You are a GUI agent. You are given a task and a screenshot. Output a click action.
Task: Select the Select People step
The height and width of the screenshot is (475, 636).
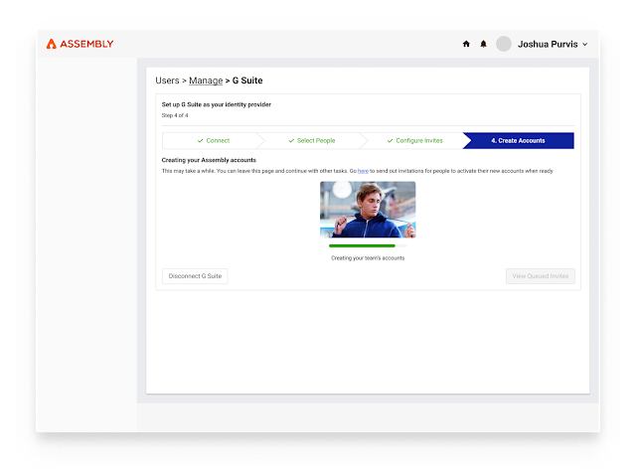[311, 141]
